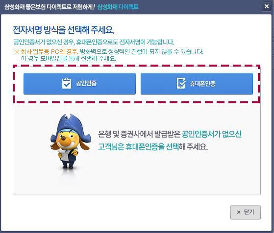Click the 방화벽으로 정상적인 진행 notice text

(141, 51)
